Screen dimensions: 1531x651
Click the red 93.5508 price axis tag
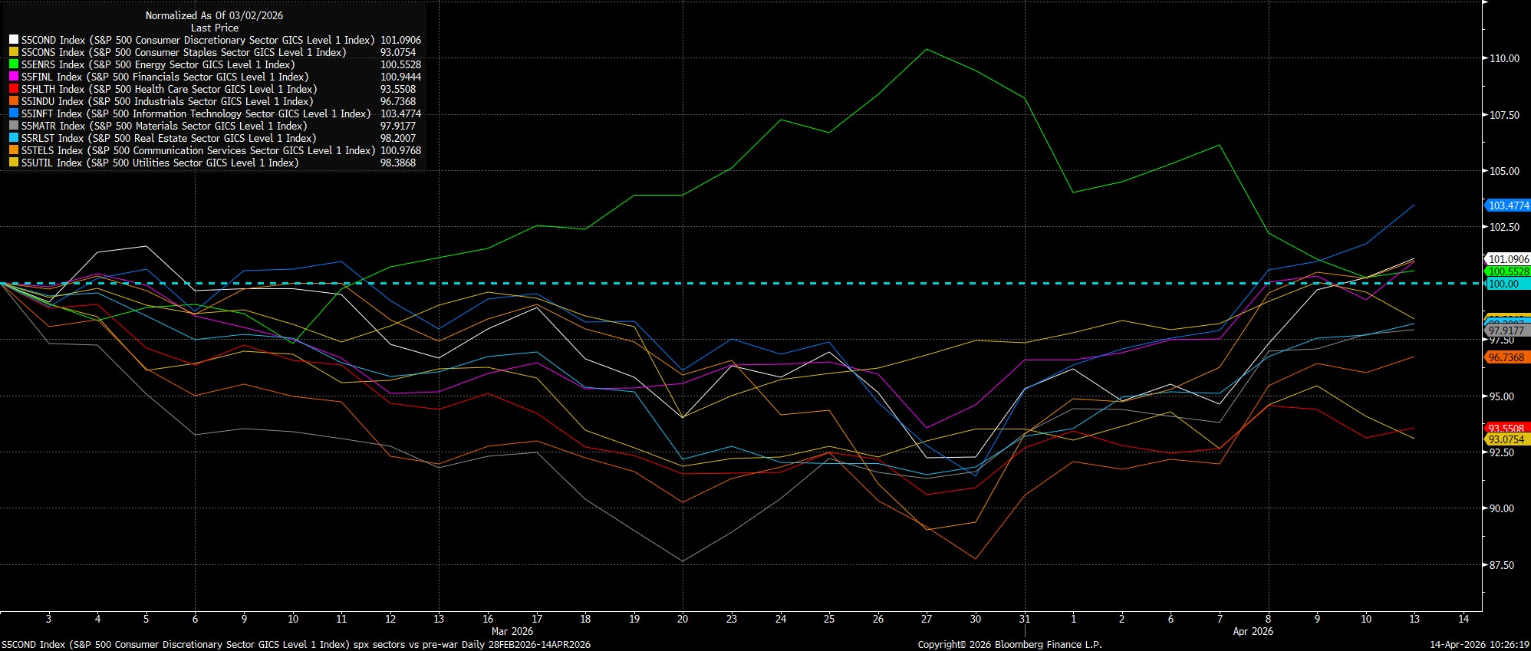click(1506, 429)
